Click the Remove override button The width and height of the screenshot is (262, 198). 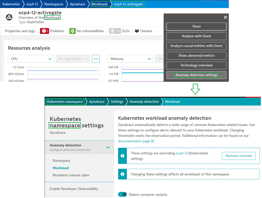[239, 156]
